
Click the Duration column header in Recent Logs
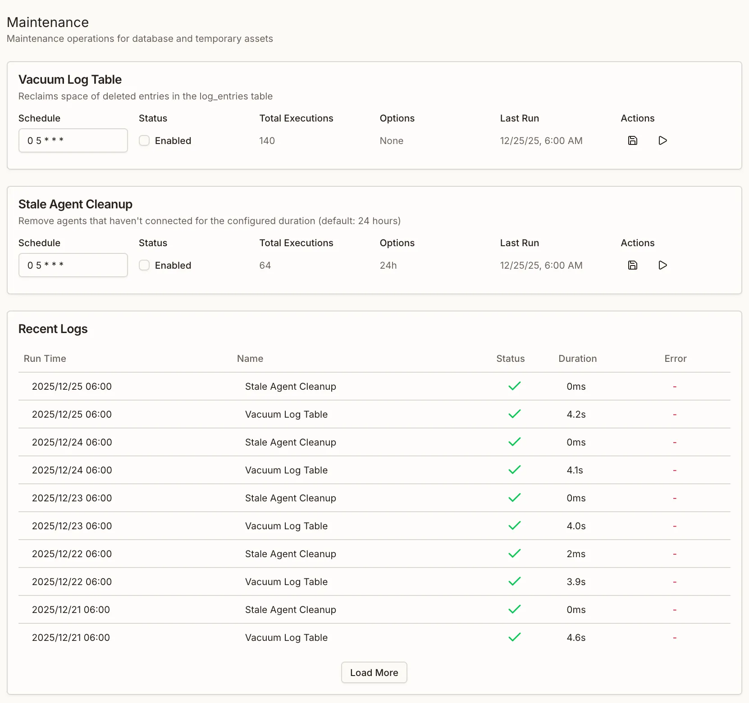pyautogui.click(x=577, y=359)
